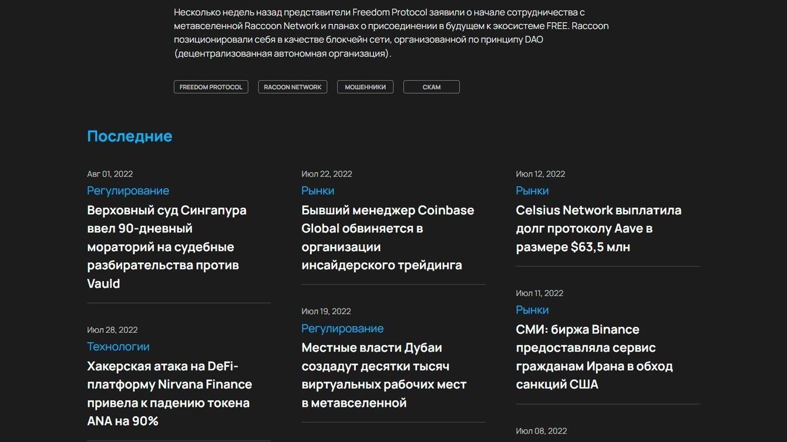Viewport: 787px width, 442px height.
Task: Open Рынки category above the Coinbase headline
Action: [x=318, y=191]
